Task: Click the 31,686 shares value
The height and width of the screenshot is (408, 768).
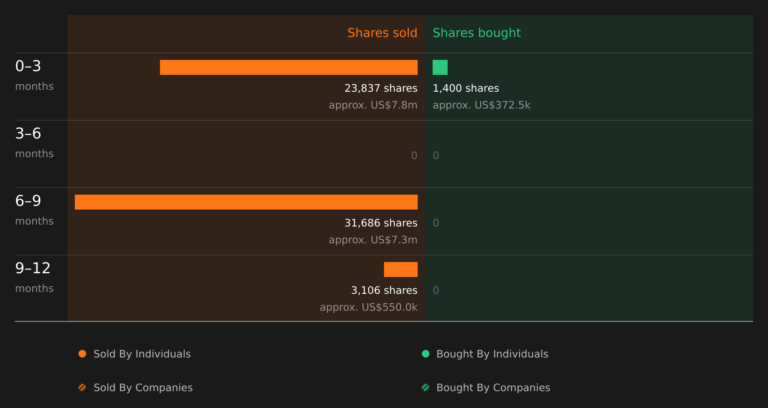Action: [381, 223]
